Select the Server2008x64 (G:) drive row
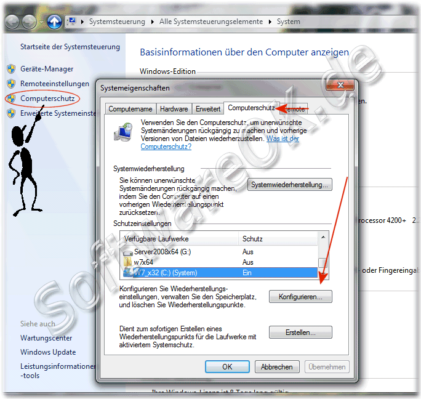Viewport: 421px width, 399px height. coord(220,252)
